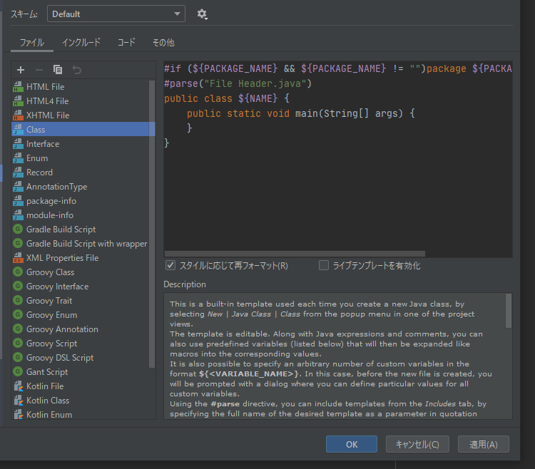
Task: Click the HTML4 File template icon
Action: 18,101
